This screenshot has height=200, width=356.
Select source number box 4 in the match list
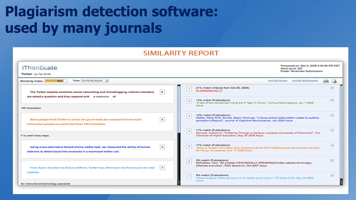click(189, 131)
